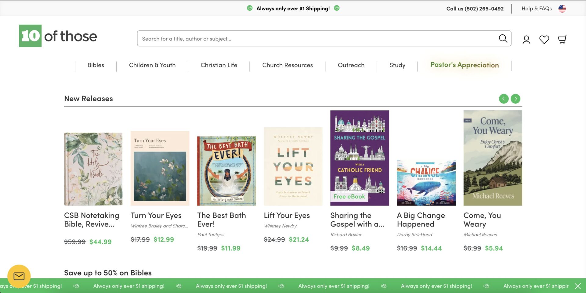The height and width of the screenshot is (293, 586).
Task: Show next New Releases with right arrow
Action: [515, 99]
